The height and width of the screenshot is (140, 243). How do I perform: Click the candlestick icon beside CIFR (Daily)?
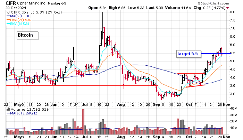click(x=8, y=12)
